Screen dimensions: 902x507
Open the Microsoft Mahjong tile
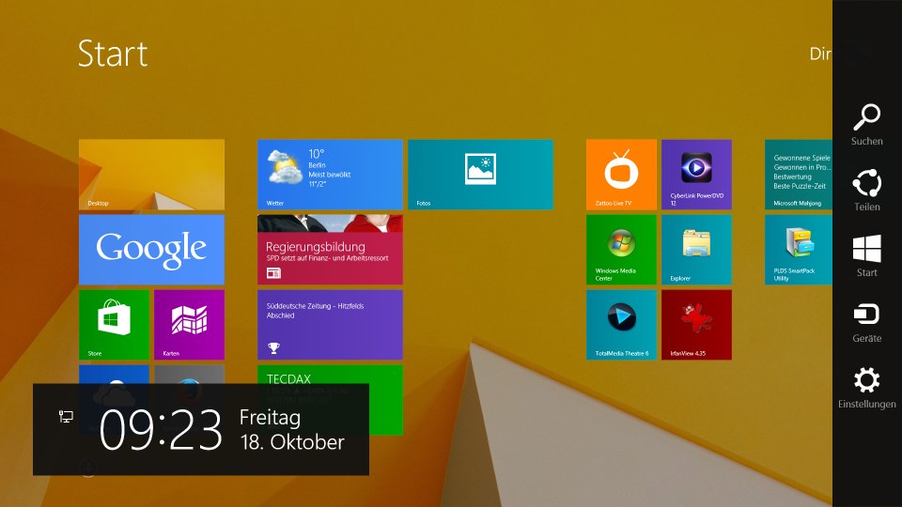tap(799, 175)
